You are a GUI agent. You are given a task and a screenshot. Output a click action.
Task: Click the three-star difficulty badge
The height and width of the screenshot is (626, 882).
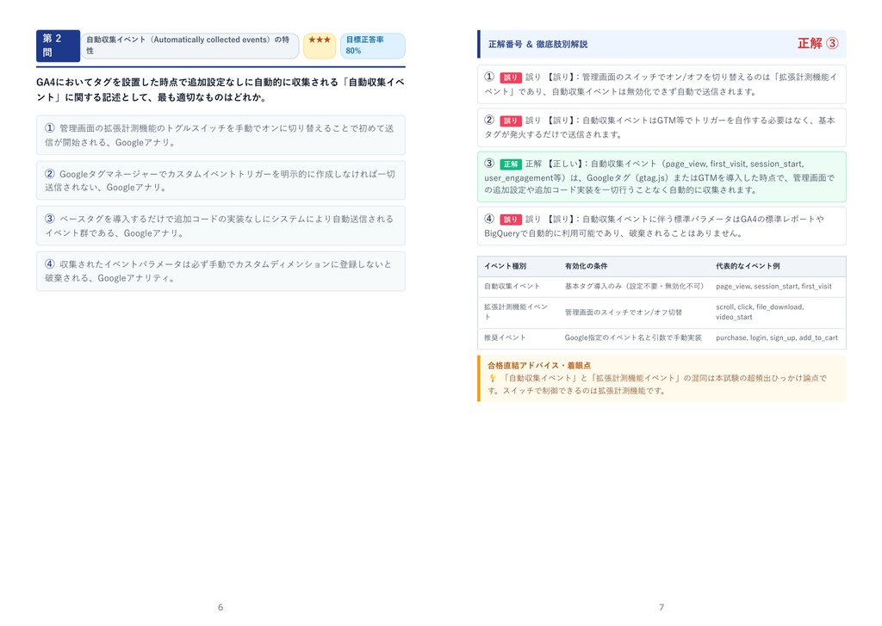click(x=320, y=46)
